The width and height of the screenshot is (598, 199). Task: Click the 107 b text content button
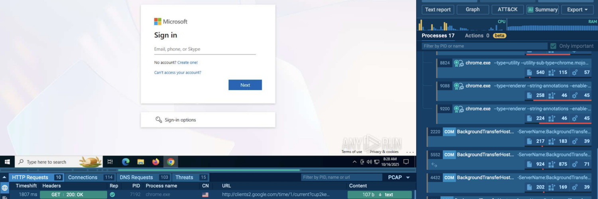(380, 195)
